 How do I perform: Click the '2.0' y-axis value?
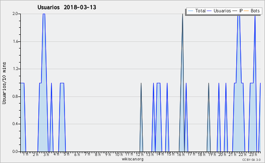click(15, 14)
